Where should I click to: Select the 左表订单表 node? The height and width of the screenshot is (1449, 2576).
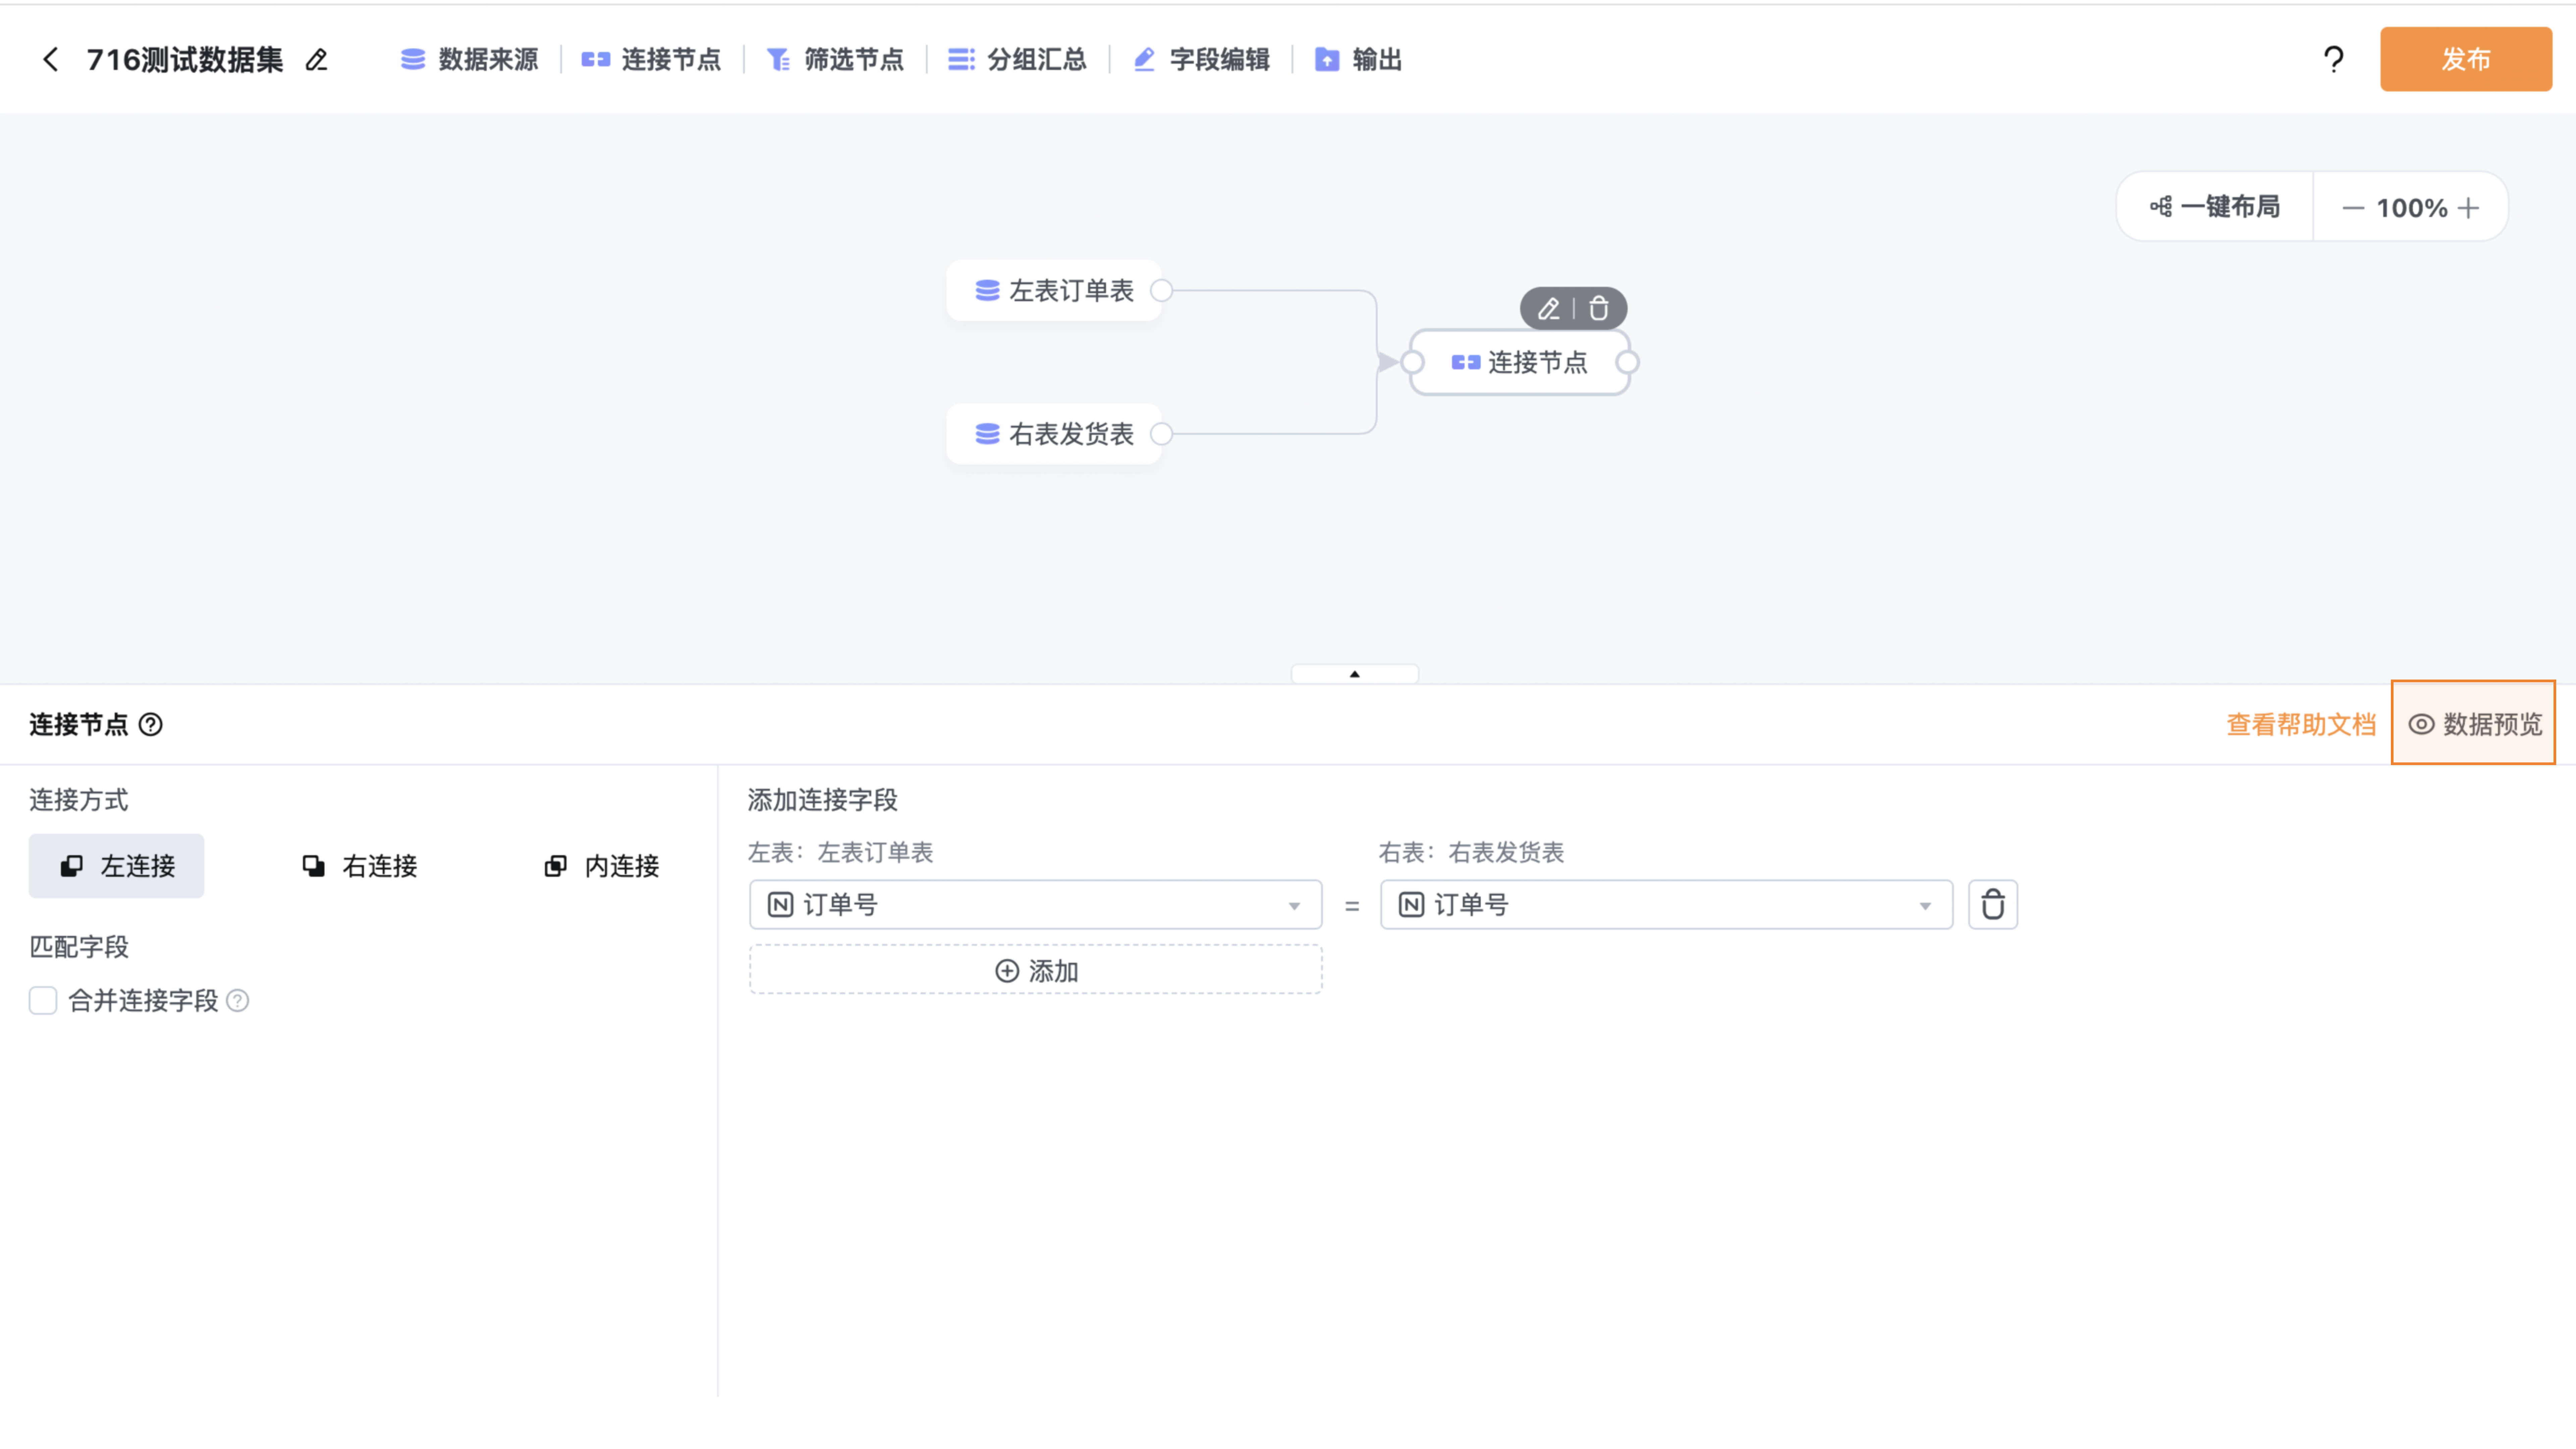(x=1054, y=291)
